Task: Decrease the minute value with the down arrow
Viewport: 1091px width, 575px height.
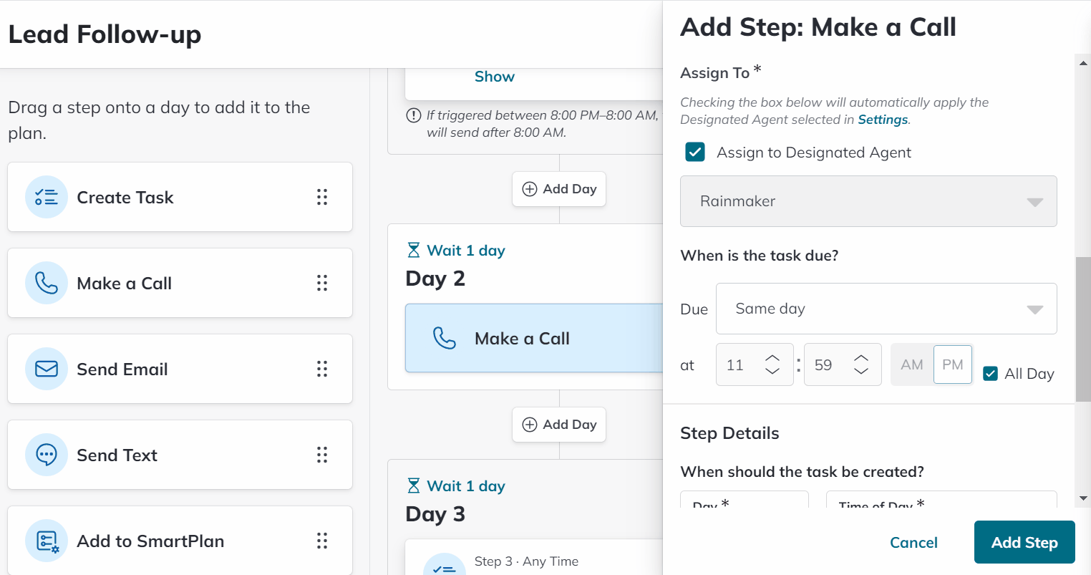Action: click(x=861, y=371)
